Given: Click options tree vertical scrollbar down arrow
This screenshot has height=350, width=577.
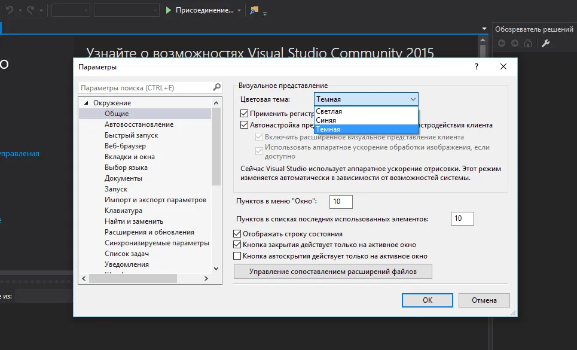Looking at the screenshot, I should pyautogui.click(x=216, y=269).
